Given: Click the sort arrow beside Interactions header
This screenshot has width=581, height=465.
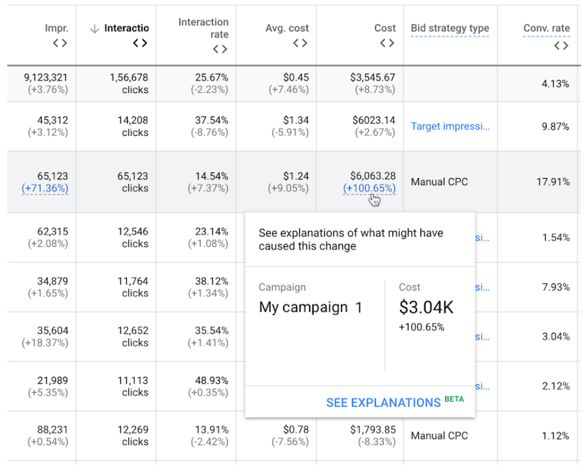Looking at the screenshot, I should [94, 28].
